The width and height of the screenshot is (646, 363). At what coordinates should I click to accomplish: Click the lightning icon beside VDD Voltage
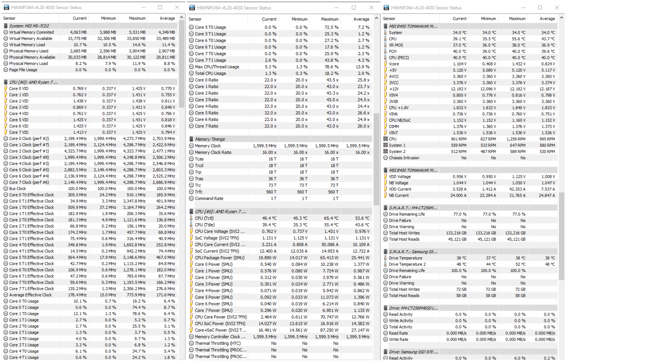tap(386, 176)
